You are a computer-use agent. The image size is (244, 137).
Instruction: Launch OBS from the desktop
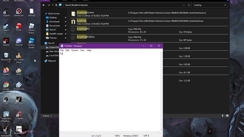(x=6, y=101)
